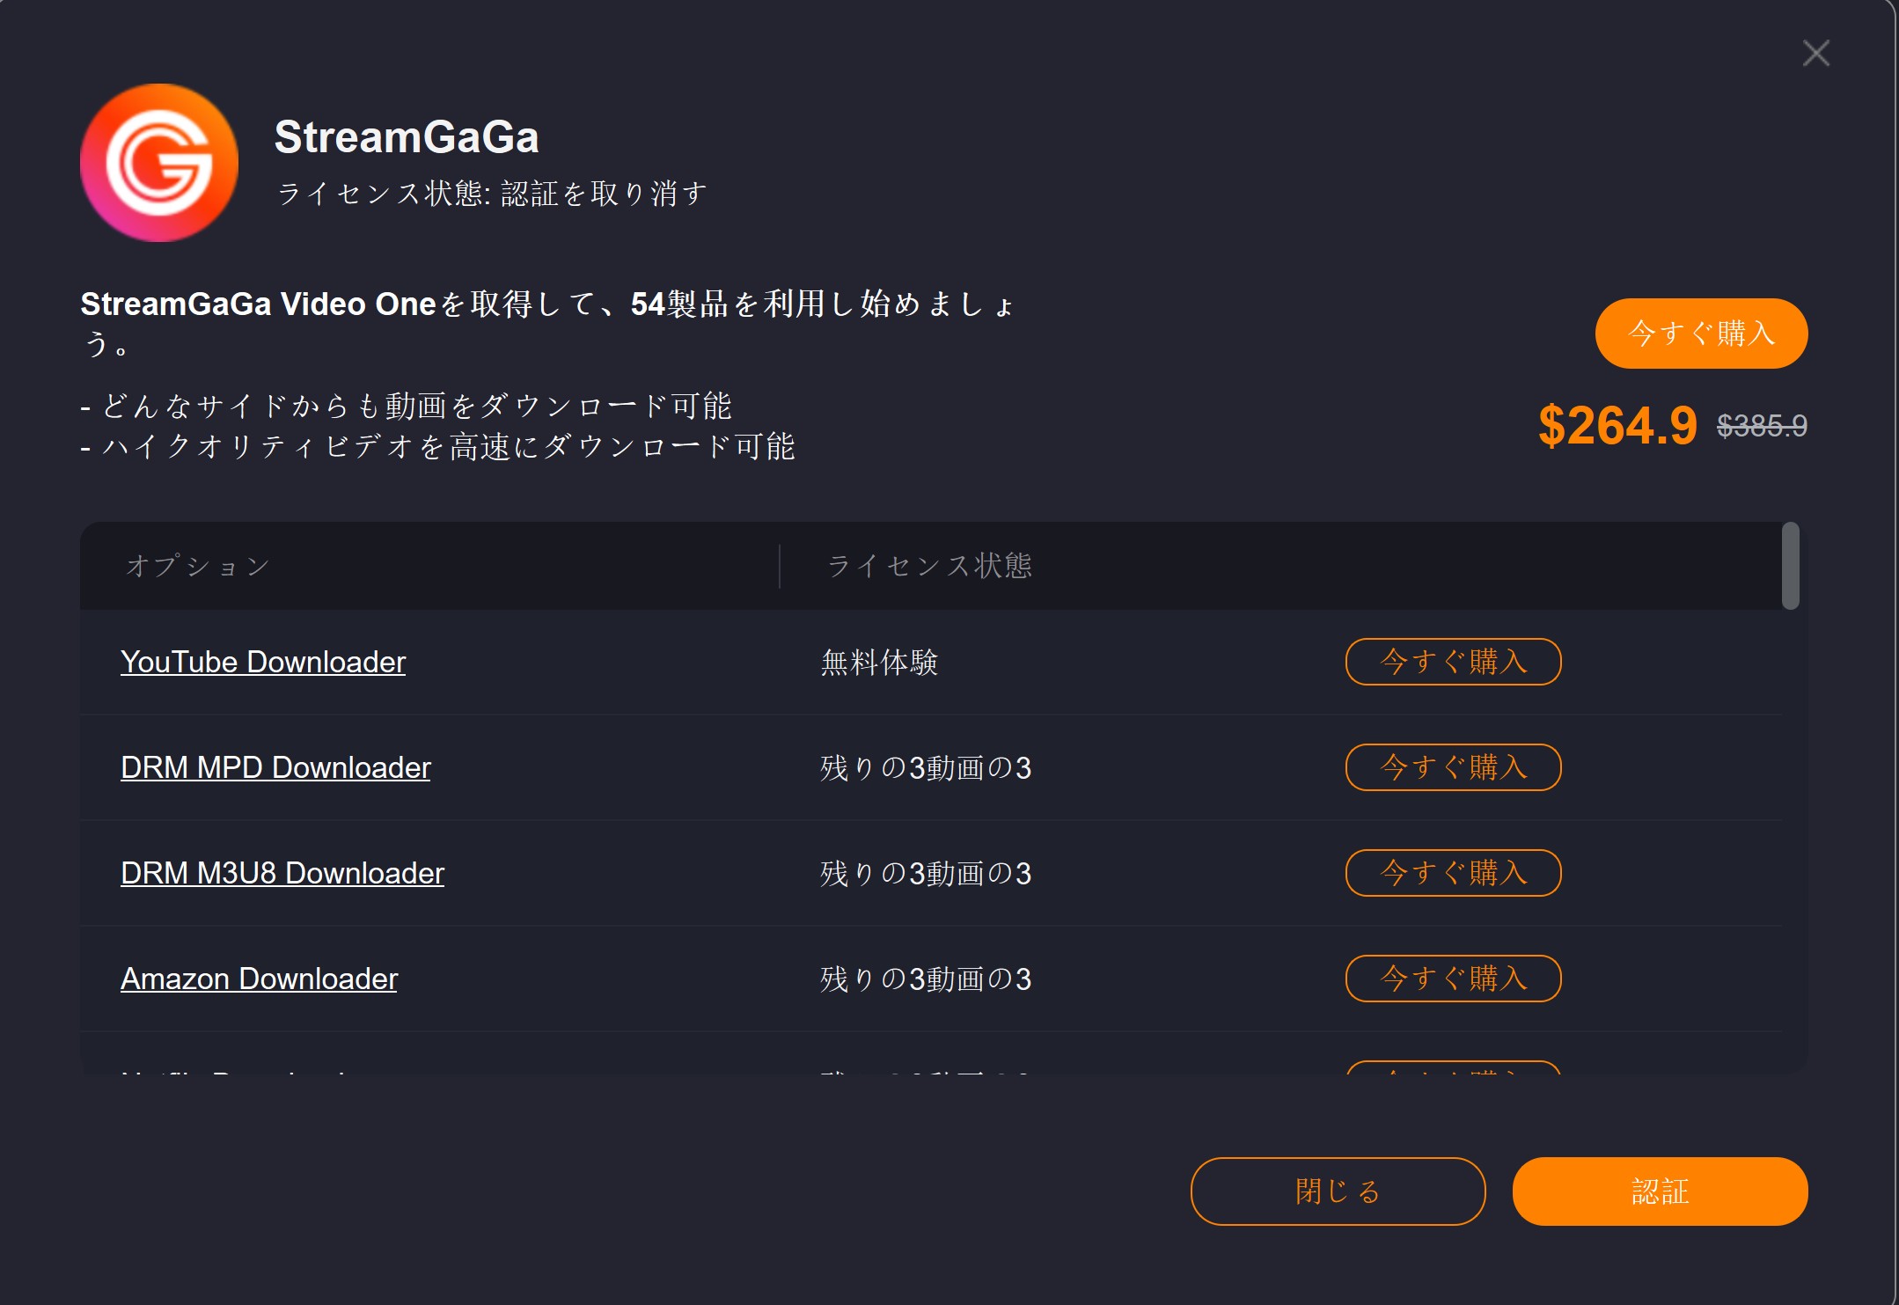
Task: Purchase the DRM MPD Downloader license
Action: (x=1453, y=768)
